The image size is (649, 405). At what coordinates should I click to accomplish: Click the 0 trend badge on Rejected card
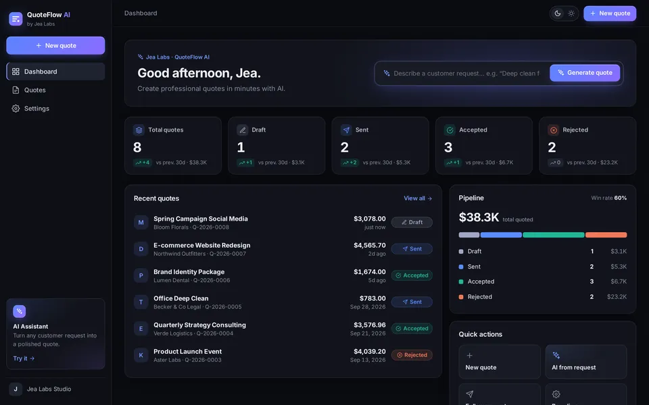[556, 163]
